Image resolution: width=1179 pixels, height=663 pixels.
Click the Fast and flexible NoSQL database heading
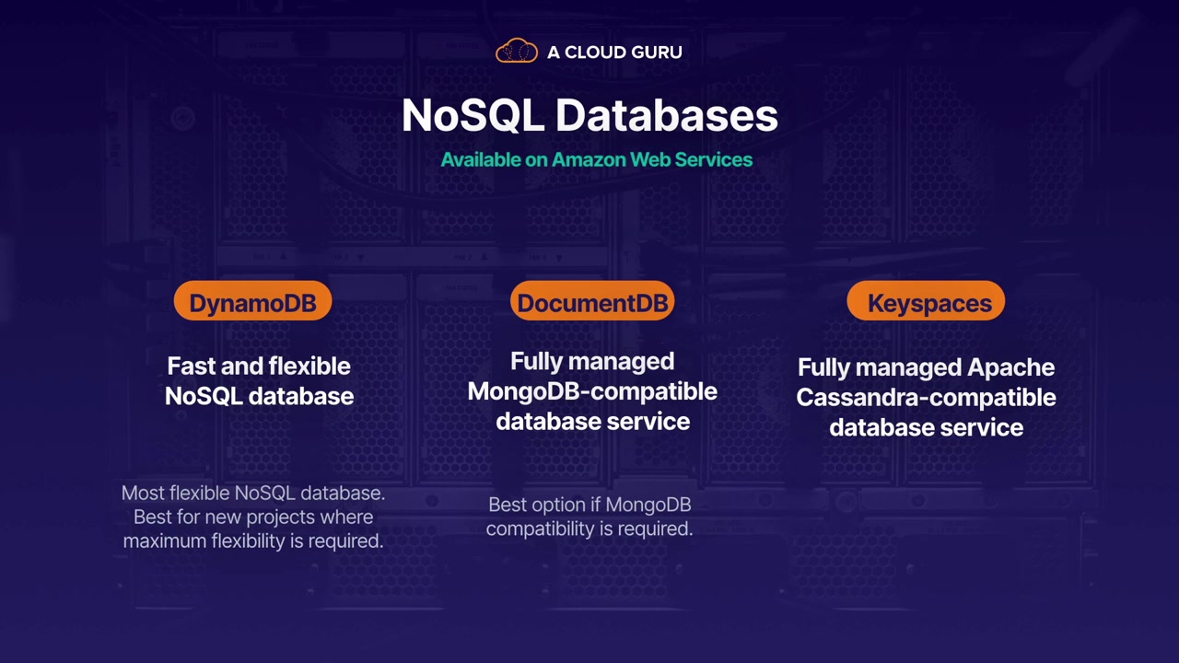pos(259,380)
